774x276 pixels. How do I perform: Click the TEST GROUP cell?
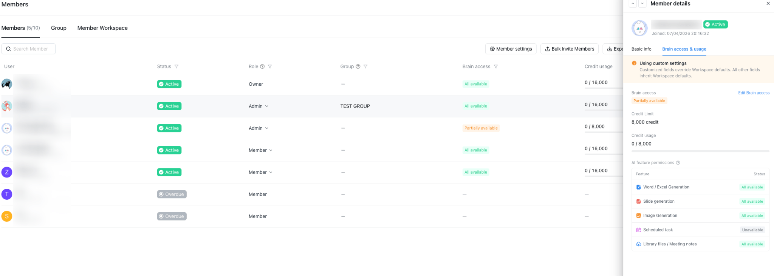(x=355, y=106)
